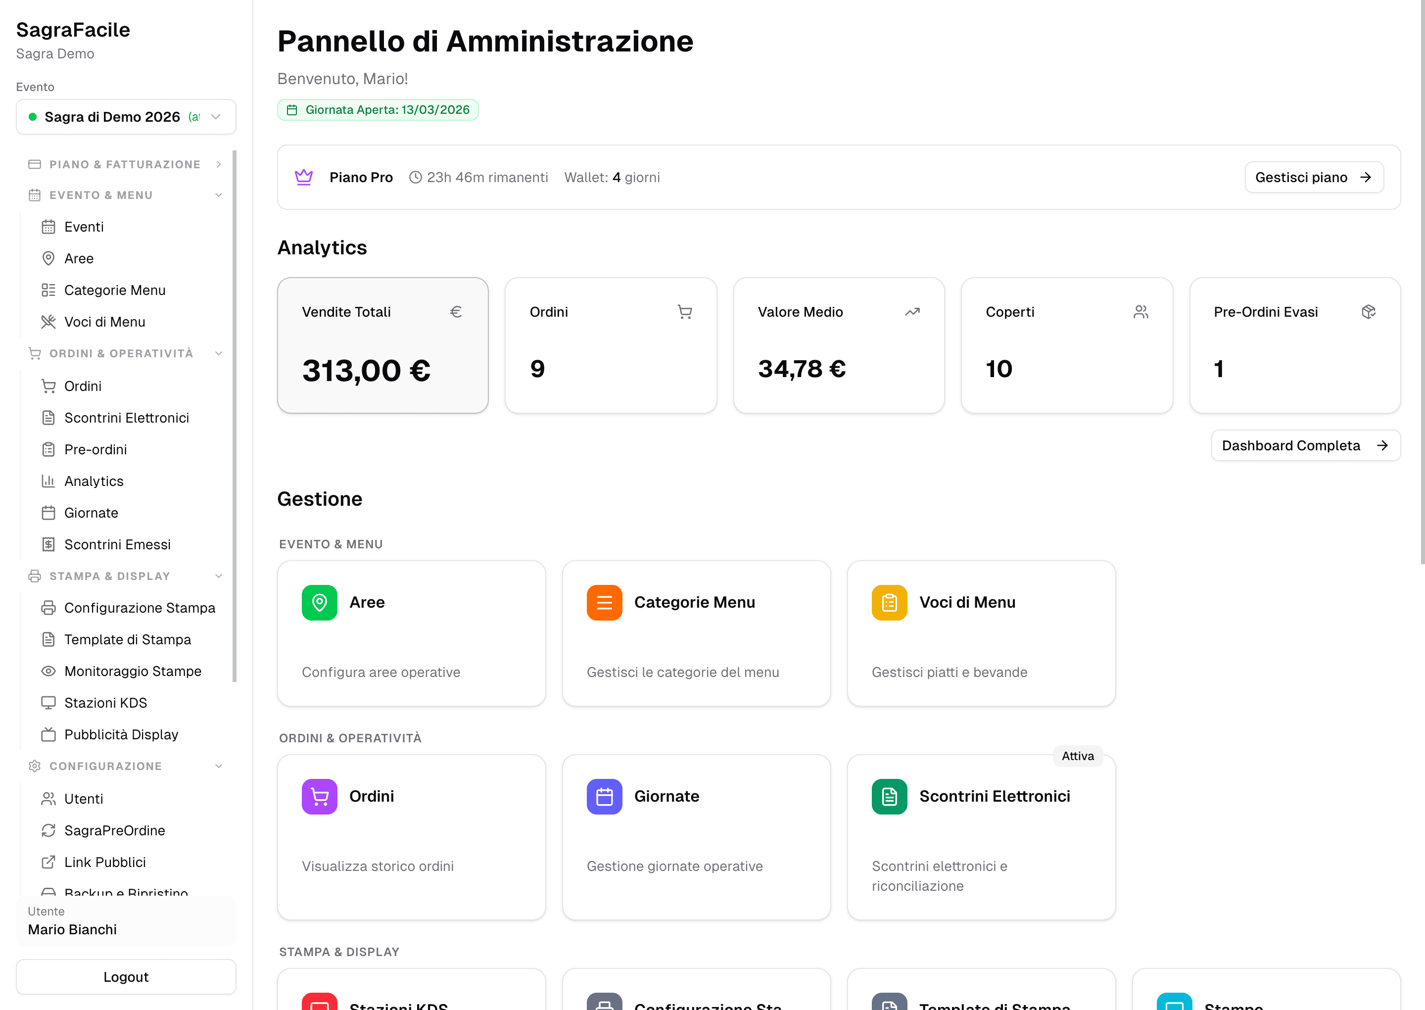This screenshot has height=1010, width=1425.
Task: Click the refresh icon beside SagraPreOrdine
Action: click(x=48, y=831)
